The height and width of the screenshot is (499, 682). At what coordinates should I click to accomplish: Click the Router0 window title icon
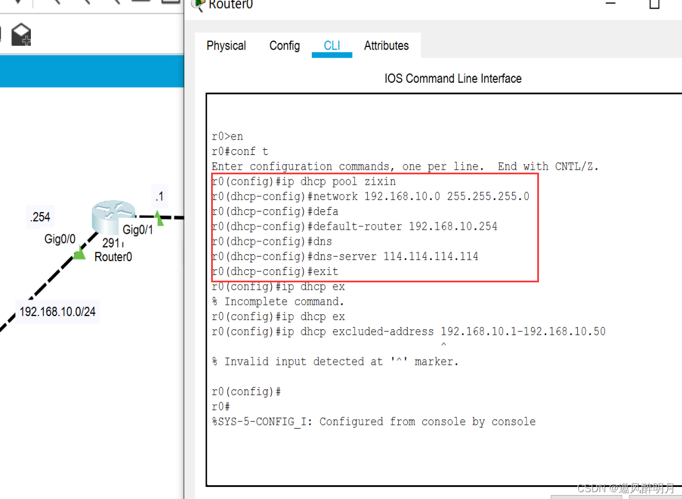click(x=199, y=5)
